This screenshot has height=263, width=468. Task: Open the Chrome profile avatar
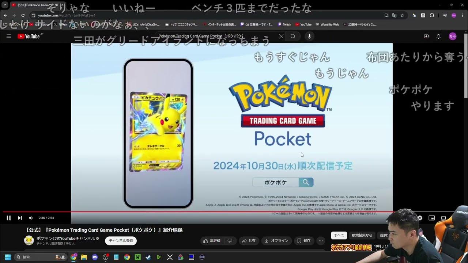coord(454,15)
